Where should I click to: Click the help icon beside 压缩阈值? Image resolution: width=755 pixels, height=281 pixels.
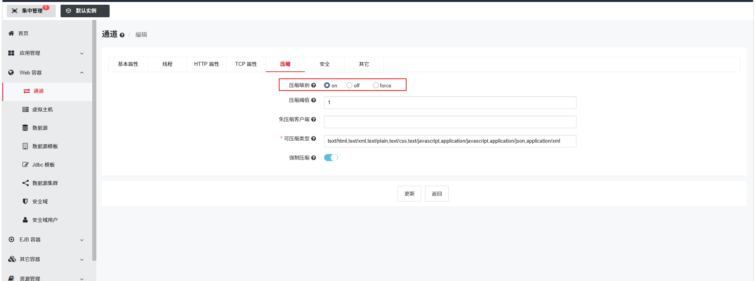[313, 100]
